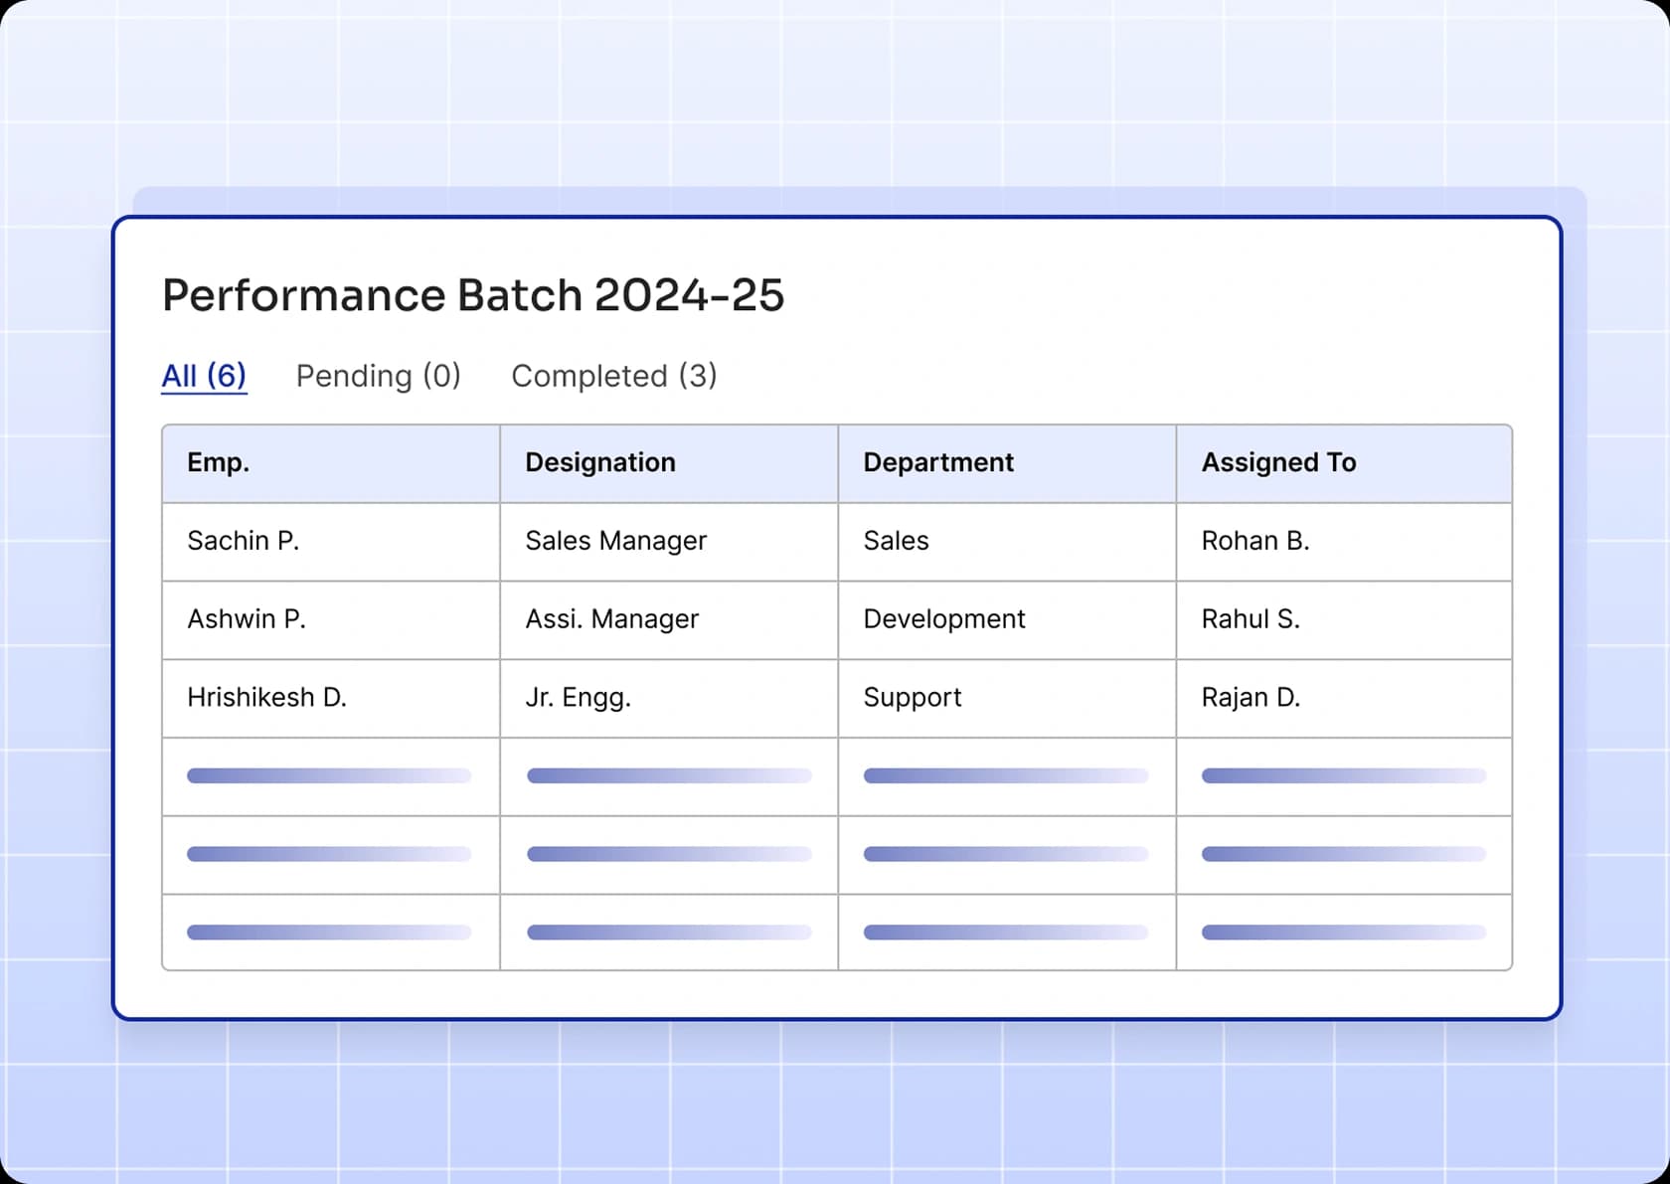Click the Designation column header
The width and height of the screenshot is (1670, 1184).
tap(599, 462)
